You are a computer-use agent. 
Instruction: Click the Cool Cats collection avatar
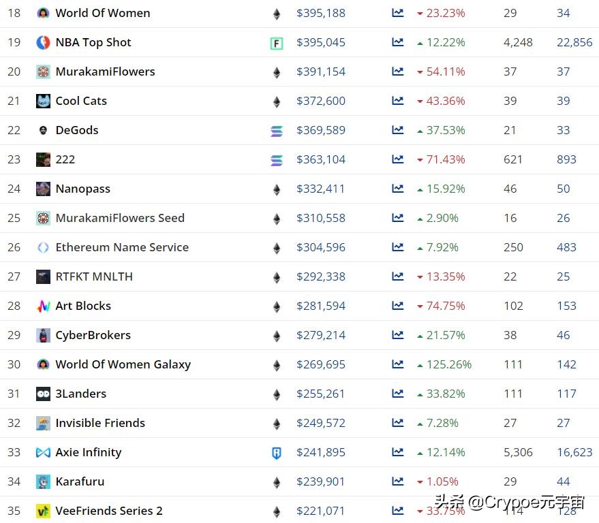pos(43,101)
